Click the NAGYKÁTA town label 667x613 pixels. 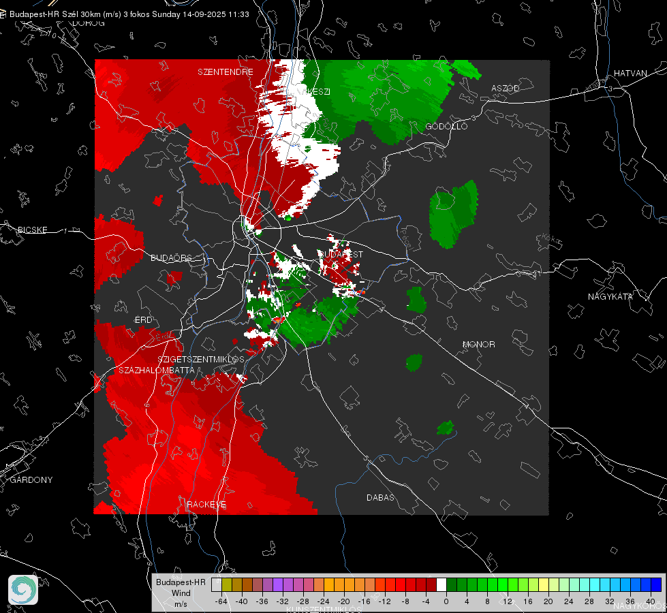click(x=610, y=297)
